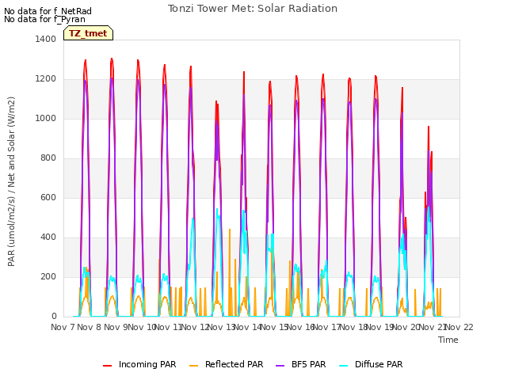The height and width of the screenshot is (380, 507).
Task: Click the 'No data for f_Pyran' message
Action: tap(44, 19)
